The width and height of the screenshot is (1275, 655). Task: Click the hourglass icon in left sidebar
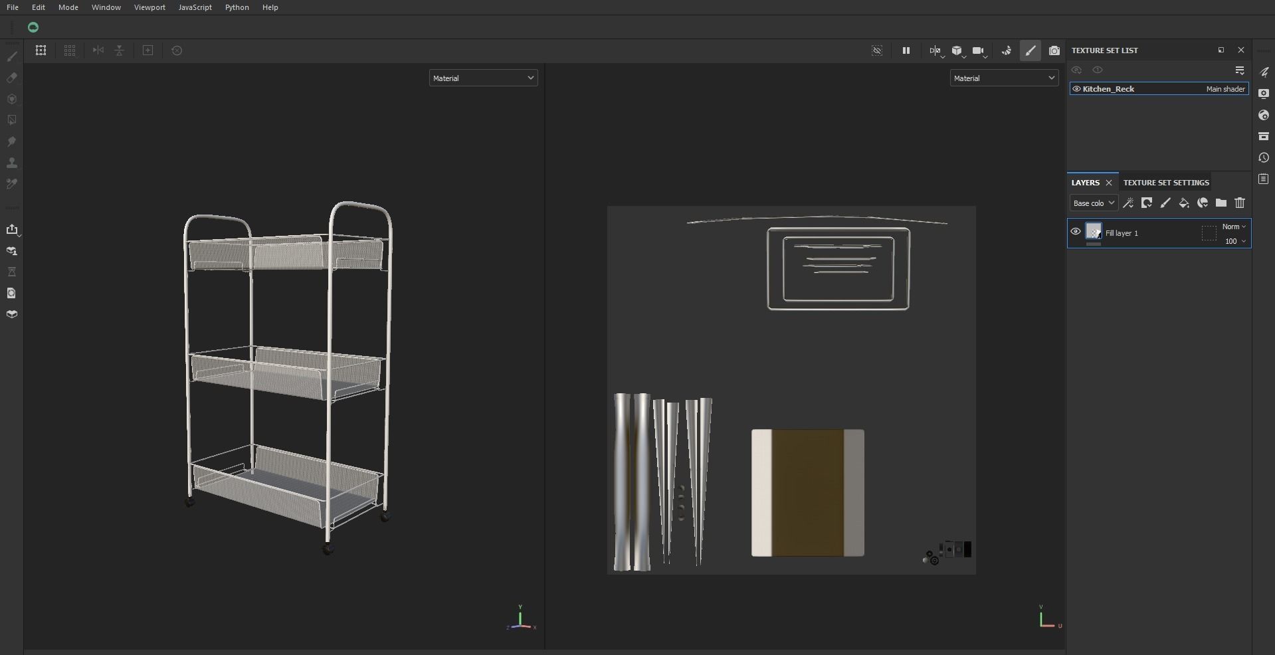pos(12,272)
